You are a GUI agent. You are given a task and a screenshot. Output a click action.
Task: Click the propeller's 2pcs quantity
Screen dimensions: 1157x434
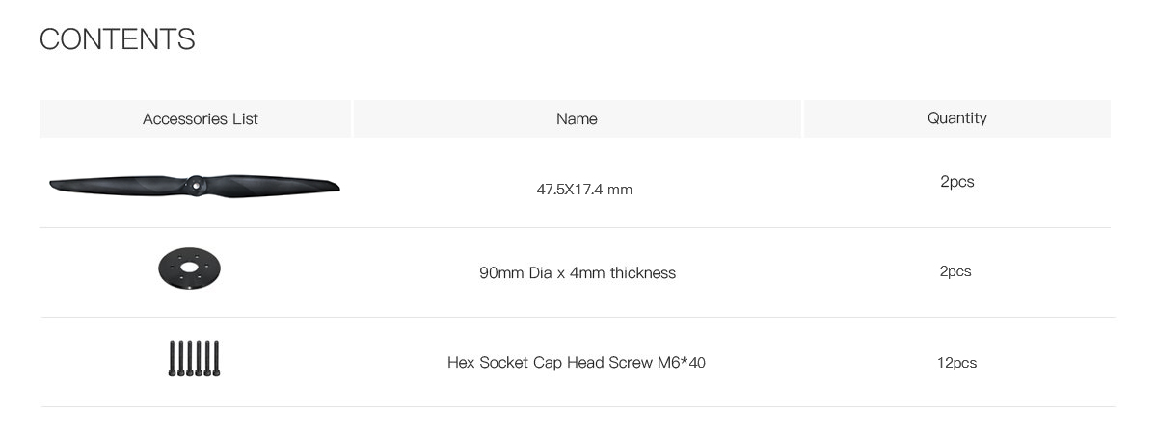pos(956,182)
